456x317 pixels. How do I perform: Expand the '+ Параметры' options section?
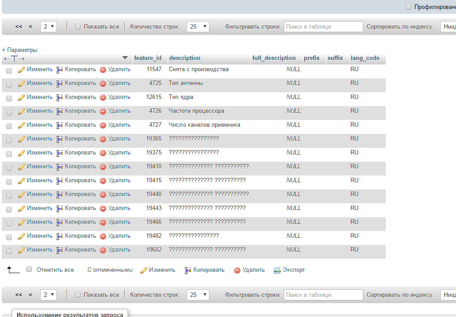coord(20,50)
